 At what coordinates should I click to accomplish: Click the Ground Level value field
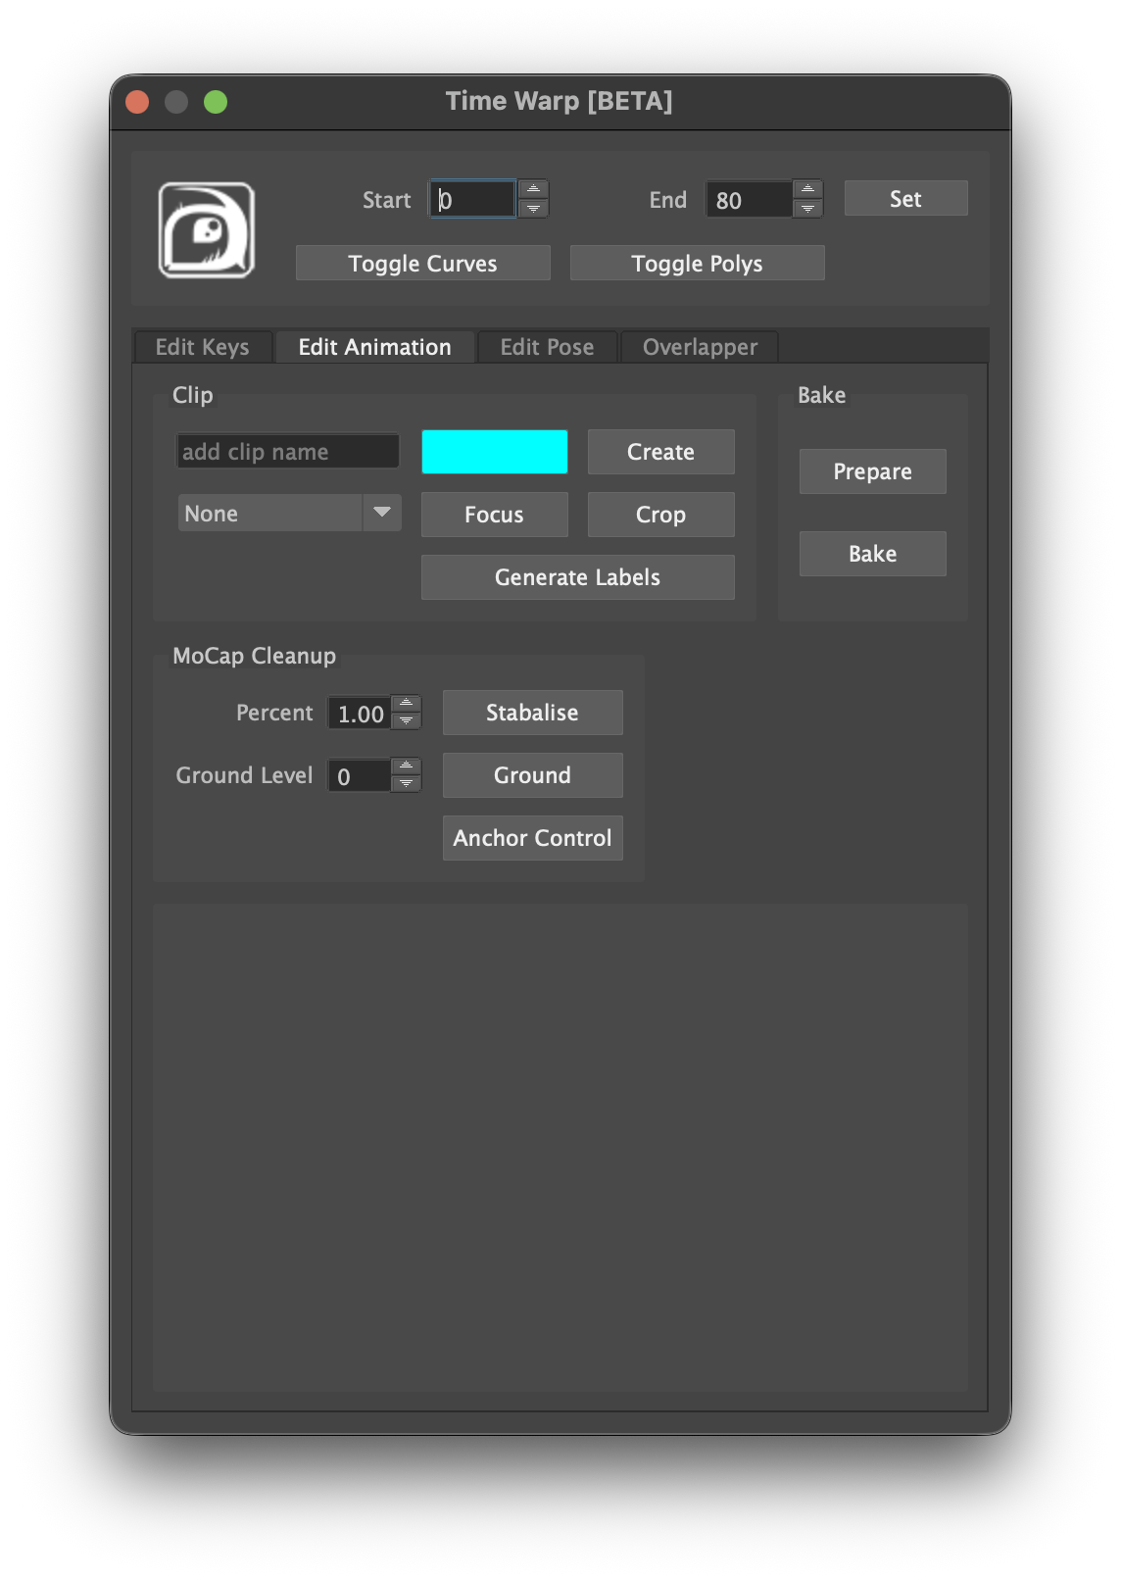coord(359,776)
